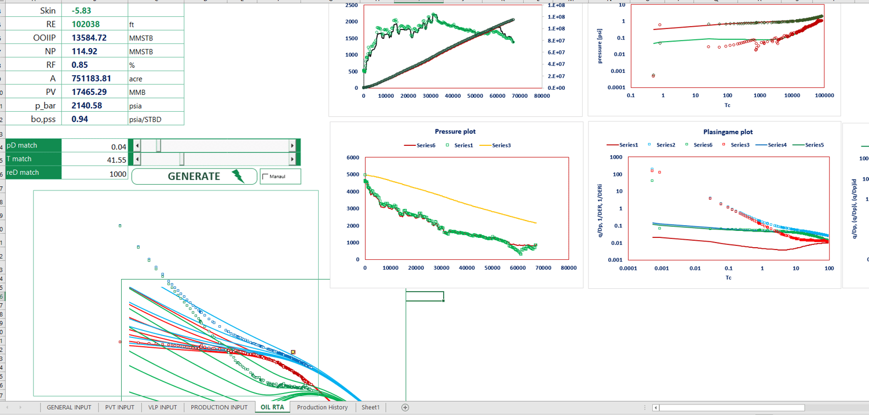Click the lightning bolt icon on GENERATE
The height and width of the screenshot is (415, 869).
[238, 177]
